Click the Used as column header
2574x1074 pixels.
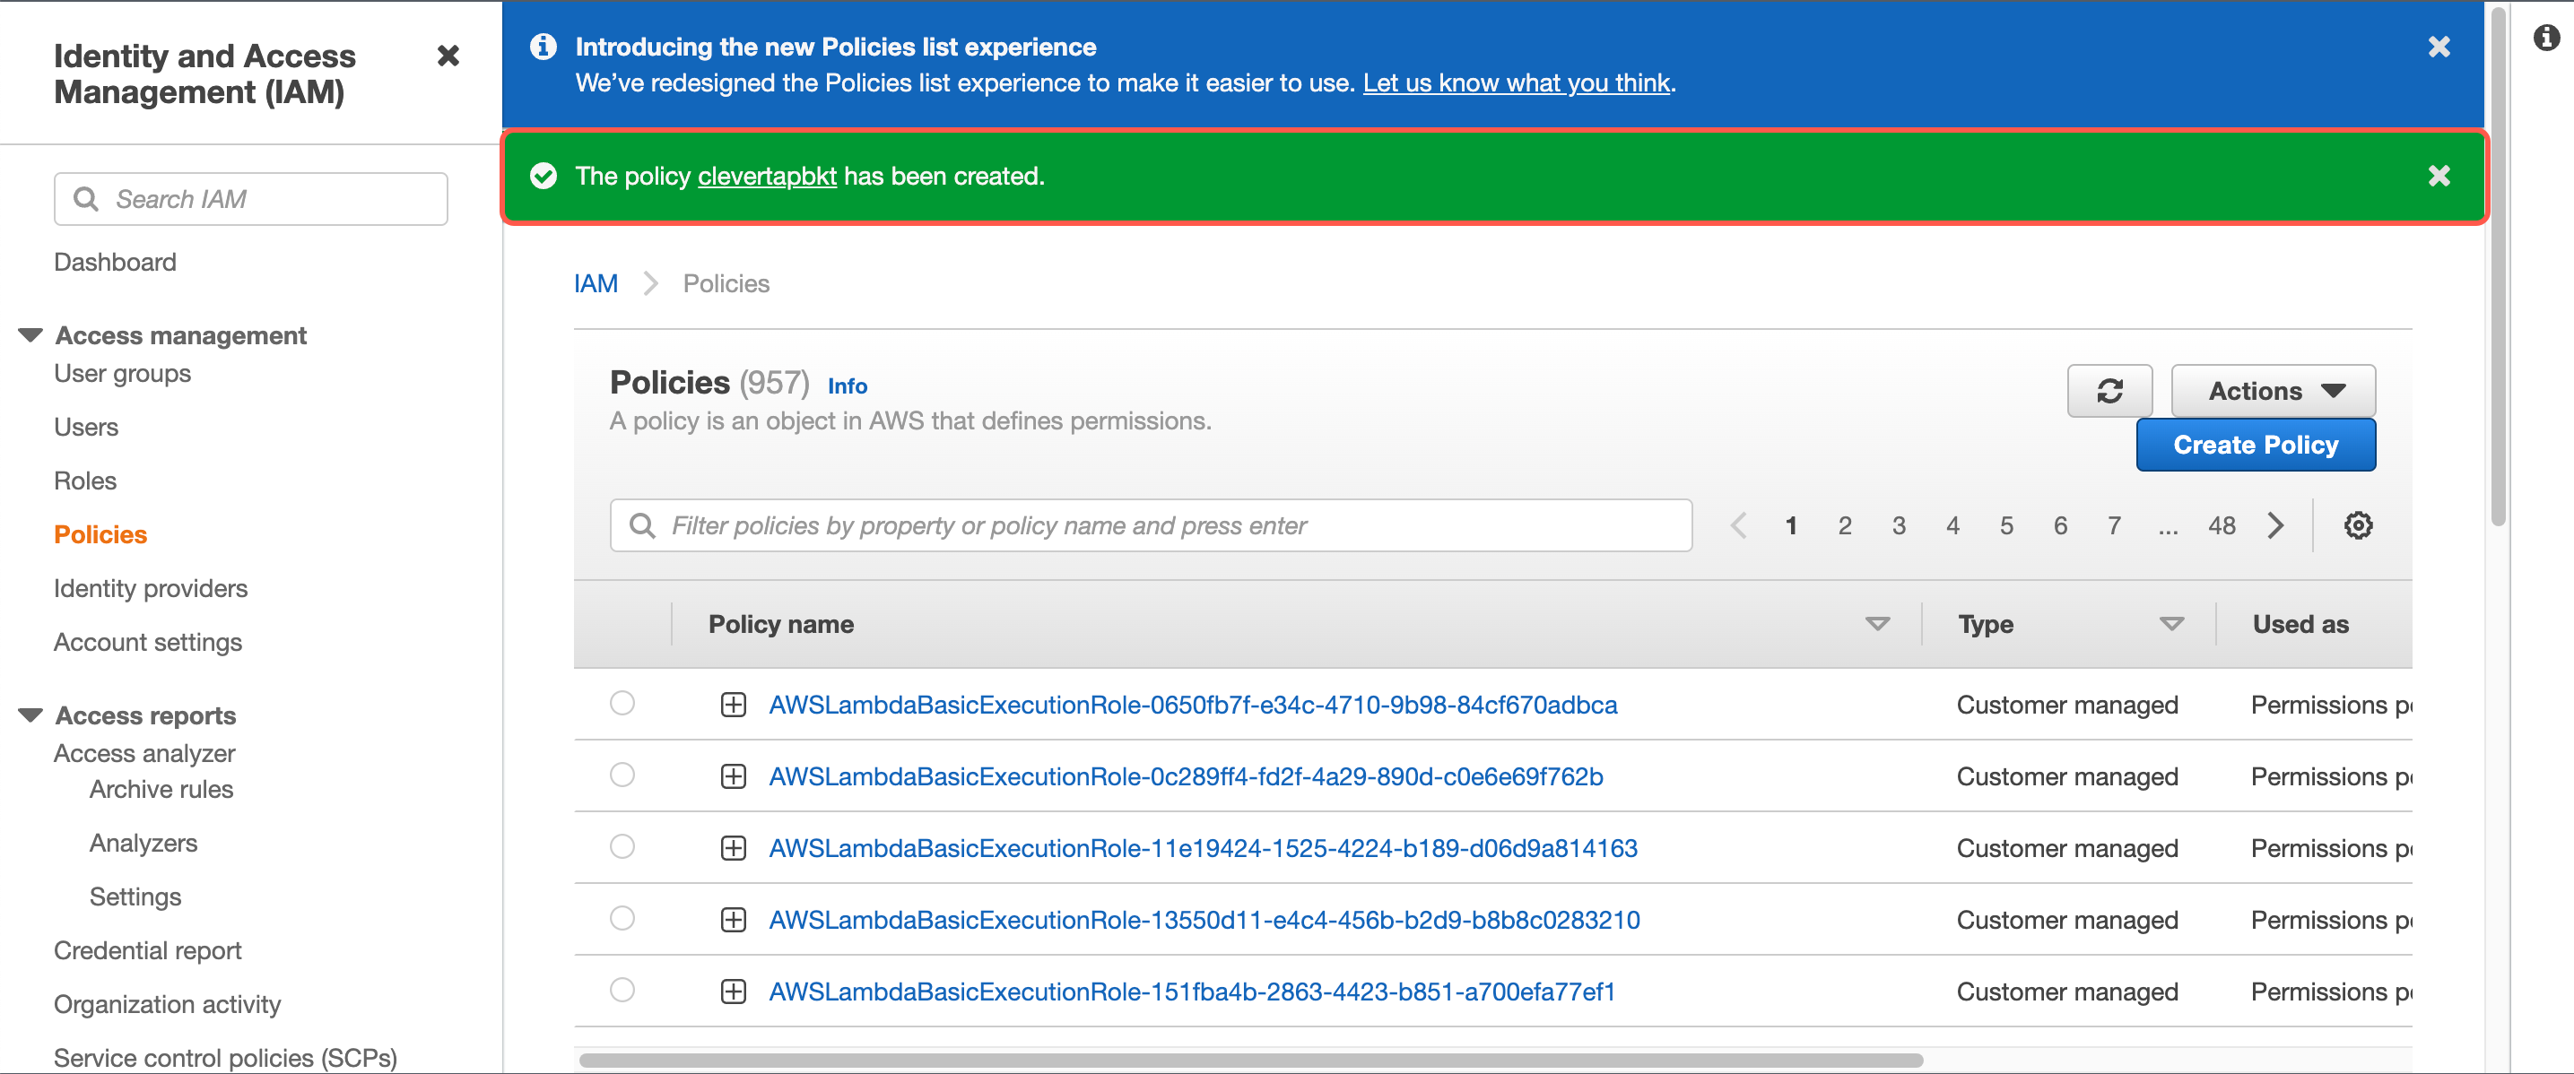coord(2300,625)
